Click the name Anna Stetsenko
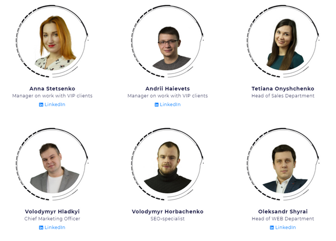The height and width of the screenshot is (241, 336). click(x=52, y=89)
